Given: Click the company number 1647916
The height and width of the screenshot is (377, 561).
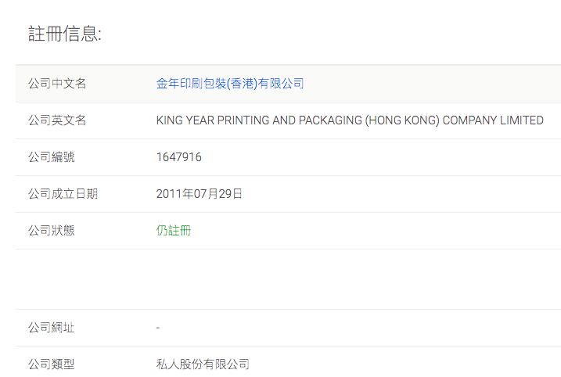Looking at the screenshot, I should click(x=178, y=157).
